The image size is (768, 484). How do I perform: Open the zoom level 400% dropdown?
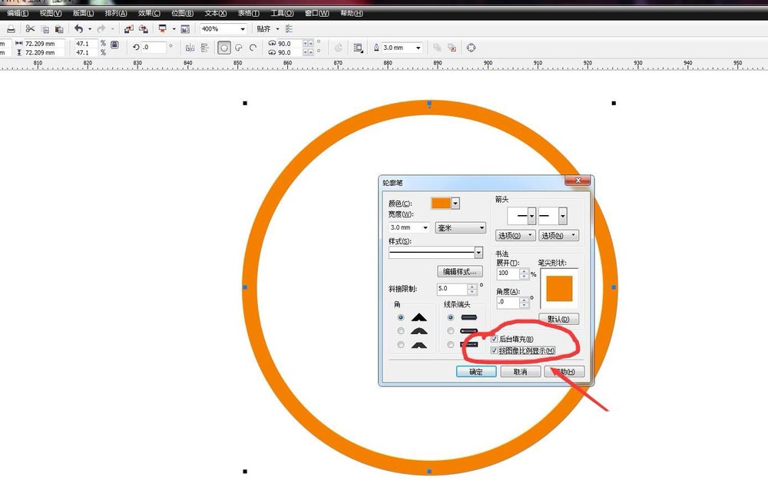pos(243,29)
